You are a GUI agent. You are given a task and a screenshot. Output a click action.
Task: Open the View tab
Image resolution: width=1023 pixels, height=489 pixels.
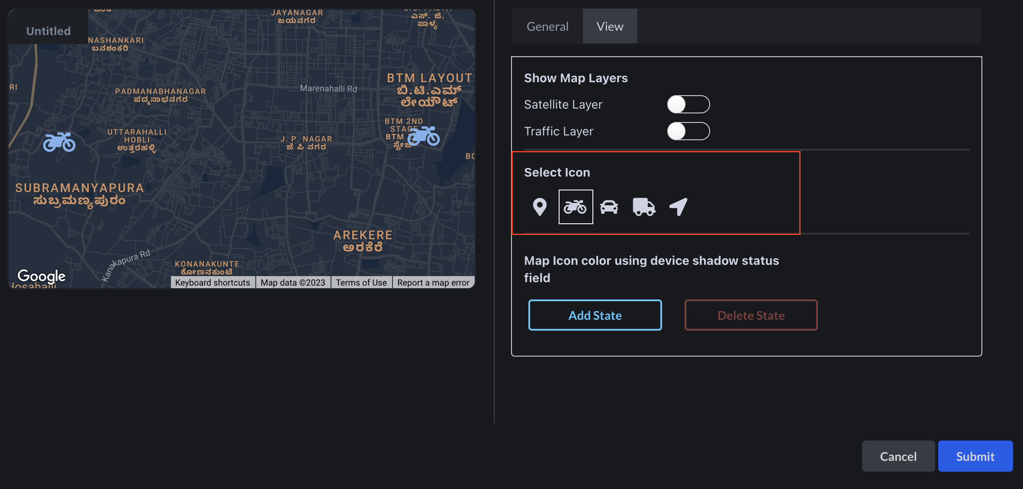(x=610, y=26)
